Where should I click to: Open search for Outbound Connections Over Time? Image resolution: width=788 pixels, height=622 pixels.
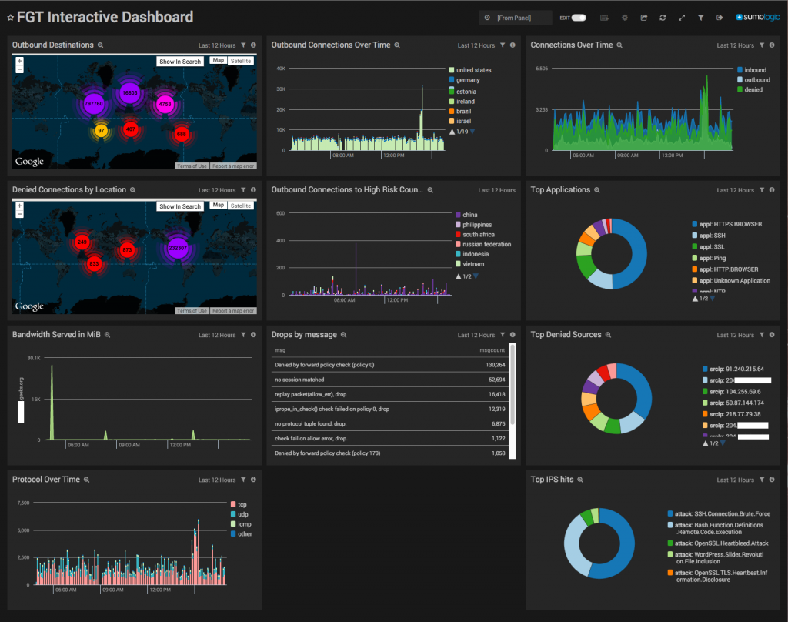pyautogui.click(x=397, y=45)
